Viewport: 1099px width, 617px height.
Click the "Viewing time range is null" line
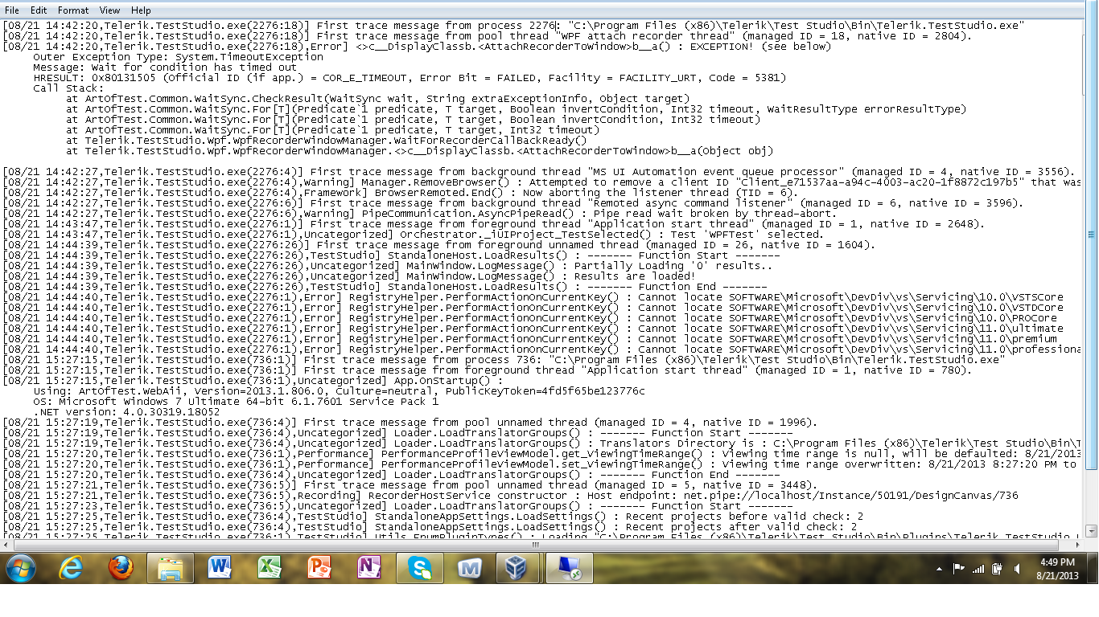point(541,454)
